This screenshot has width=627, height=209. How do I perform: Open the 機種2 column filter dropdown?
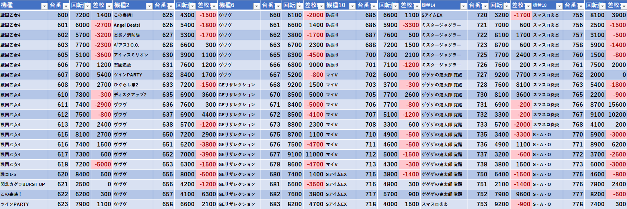pos(149,6)
